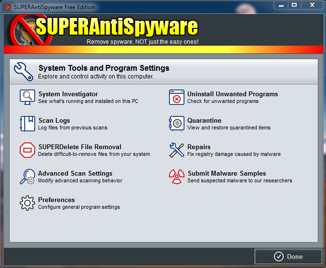Screen dimensions: 326x268
Task: Open SUPERDelete File Removal title
Action: click(x=79, y=147)
